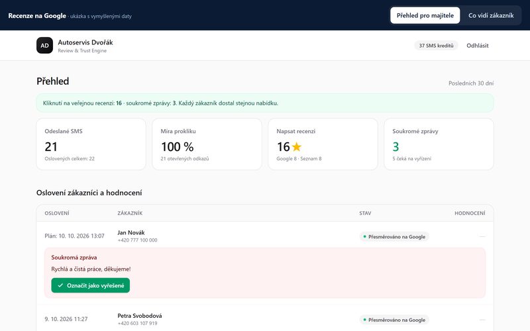Open the Míra prokliku card
Screen dimensions: 530x331
tap(207, 144)
